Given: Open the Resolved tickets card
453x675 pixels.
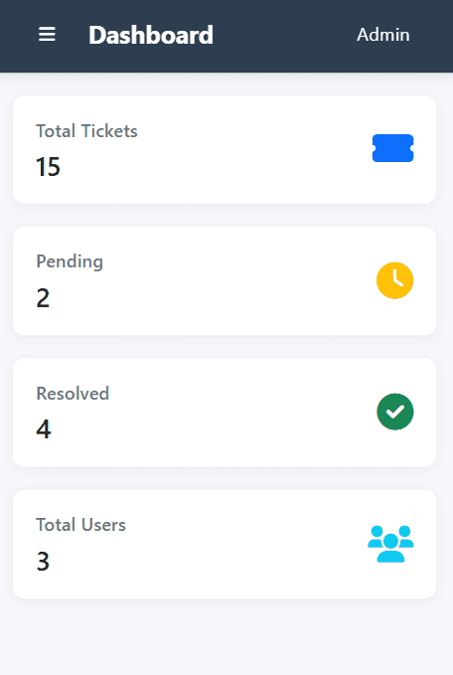Looking at the screenshot, I should coord(225,413).
